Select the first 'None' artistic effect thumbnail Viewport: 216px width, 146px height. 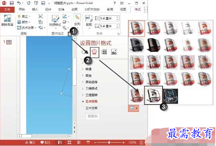click(137, 28)
